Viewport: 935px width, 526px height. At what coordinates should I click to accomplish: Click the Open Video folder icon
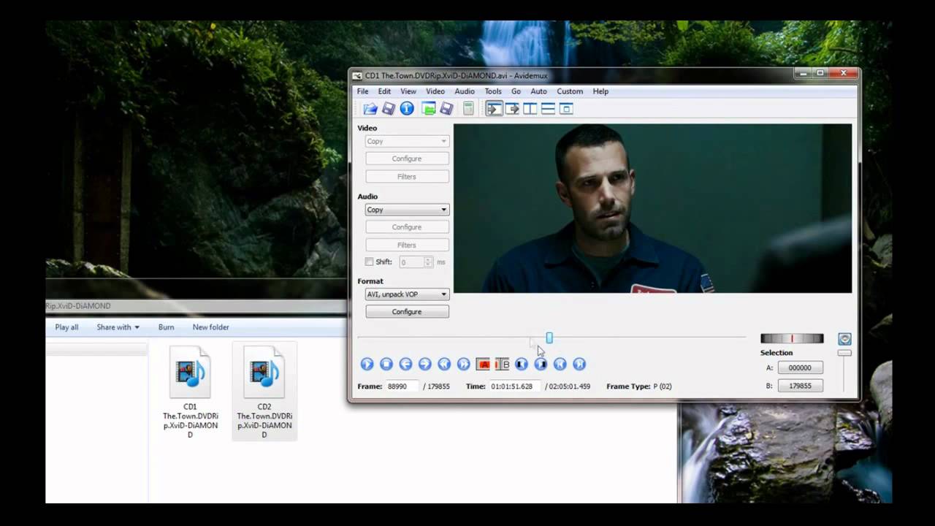370,109
